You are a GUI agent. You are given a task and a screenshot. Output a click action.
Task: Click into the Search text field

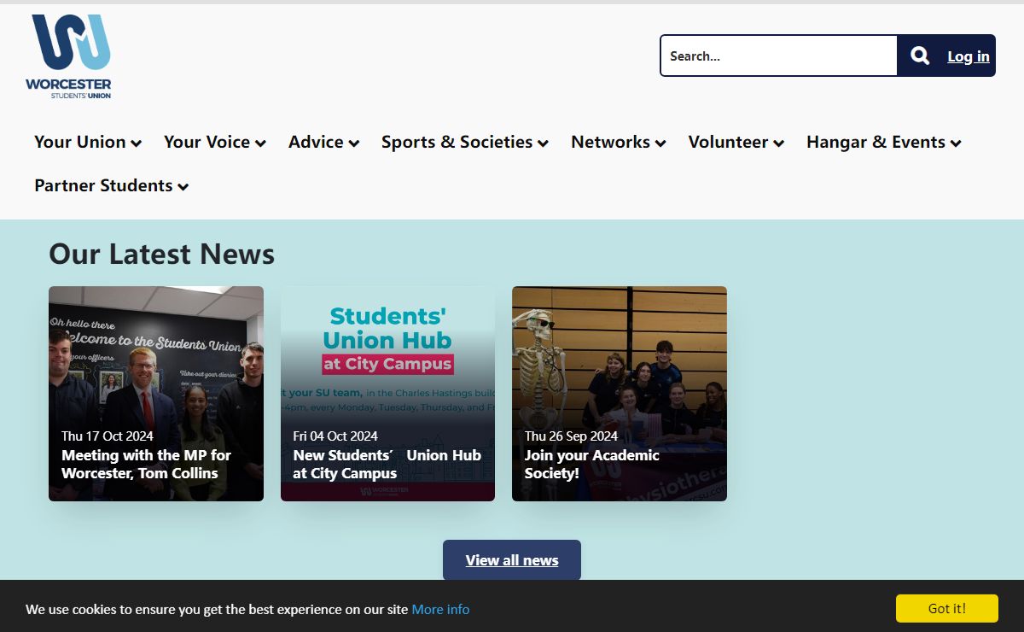pyautogui.click(x=779, y=56)
